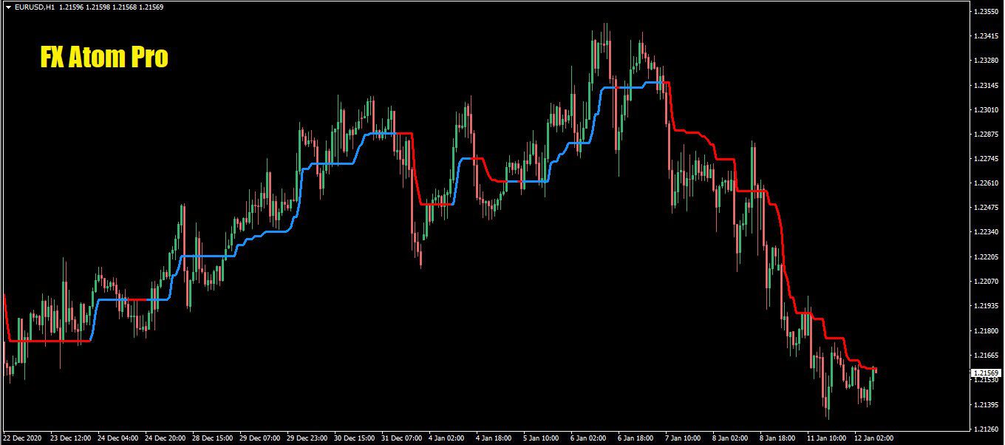Click the 22 Dec 2020 time label

[x=24, y=438]
